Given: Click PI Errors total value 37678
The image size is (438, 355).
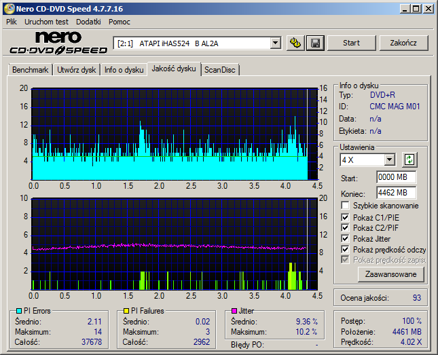Looking at the screenshot, I should coord(92,342).
